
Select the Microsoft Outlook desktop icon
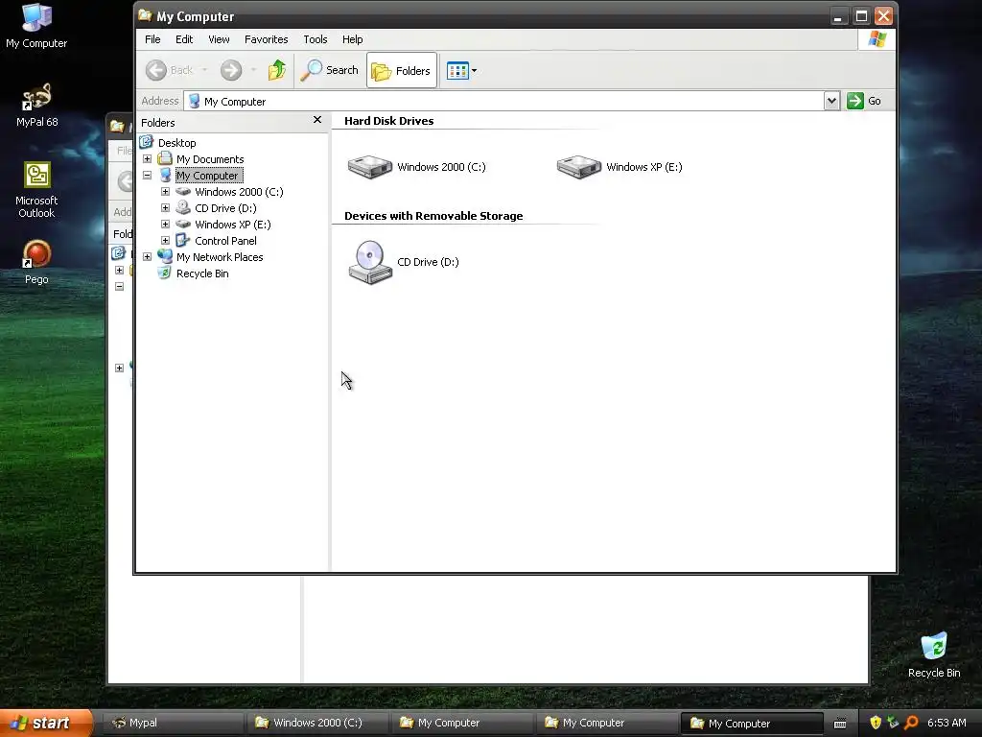(x=36, y=190)
